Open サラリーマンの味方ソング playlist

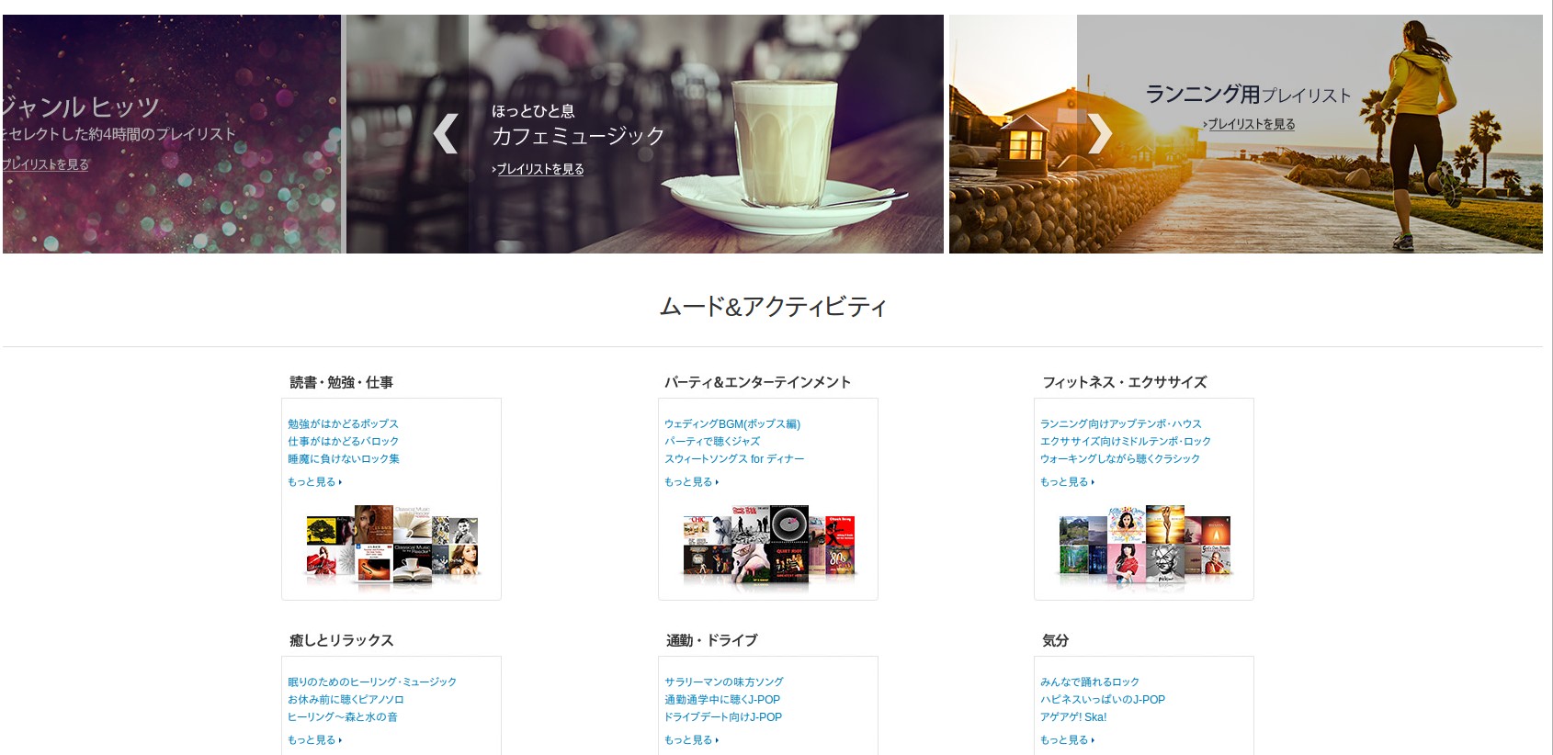pos(724,682)
